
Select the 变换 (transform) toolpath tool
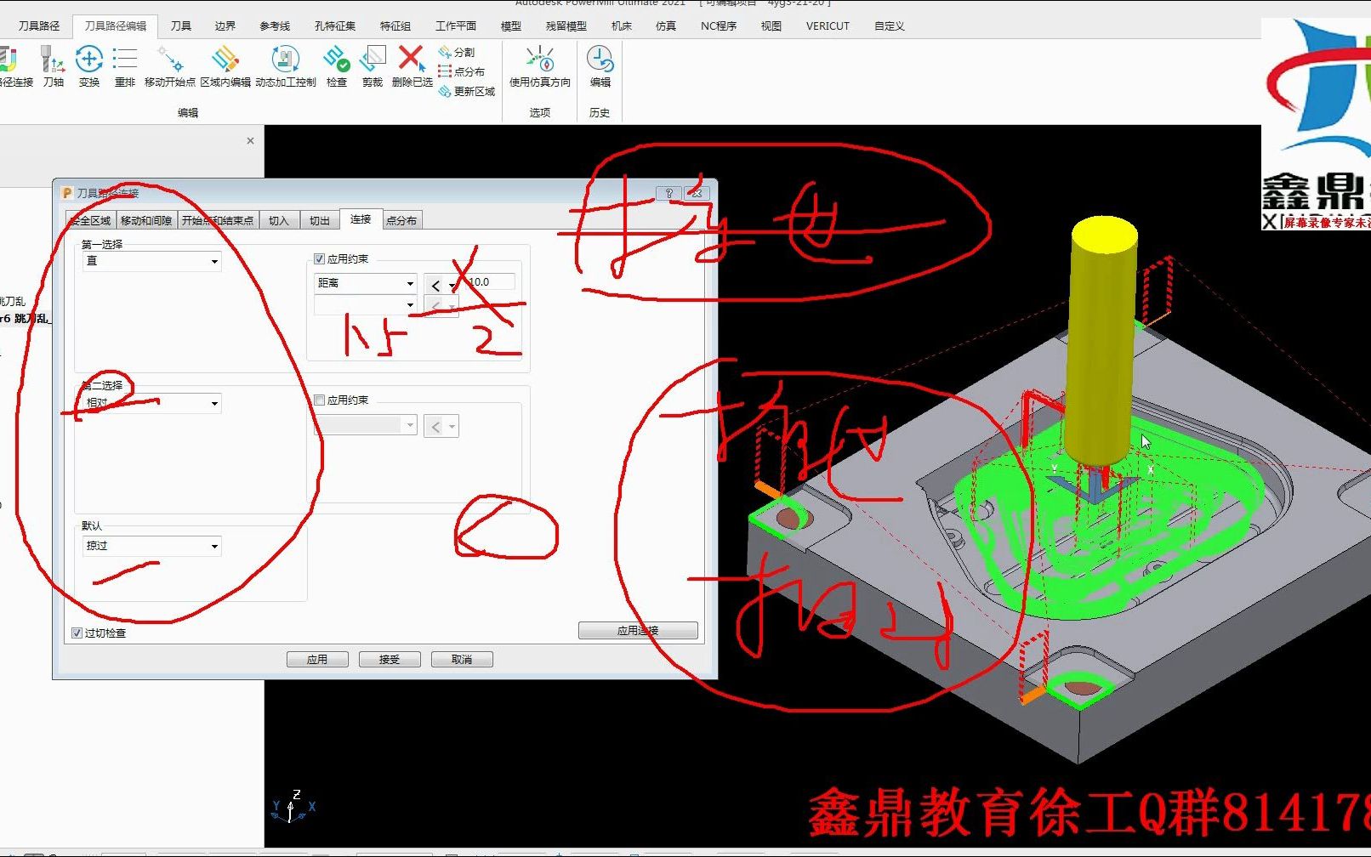coord(89,67)
